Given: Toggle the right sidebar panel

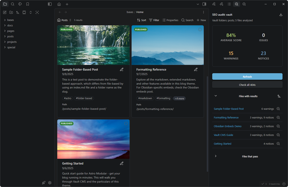Looking at the screenshot, I should (204, 4).
